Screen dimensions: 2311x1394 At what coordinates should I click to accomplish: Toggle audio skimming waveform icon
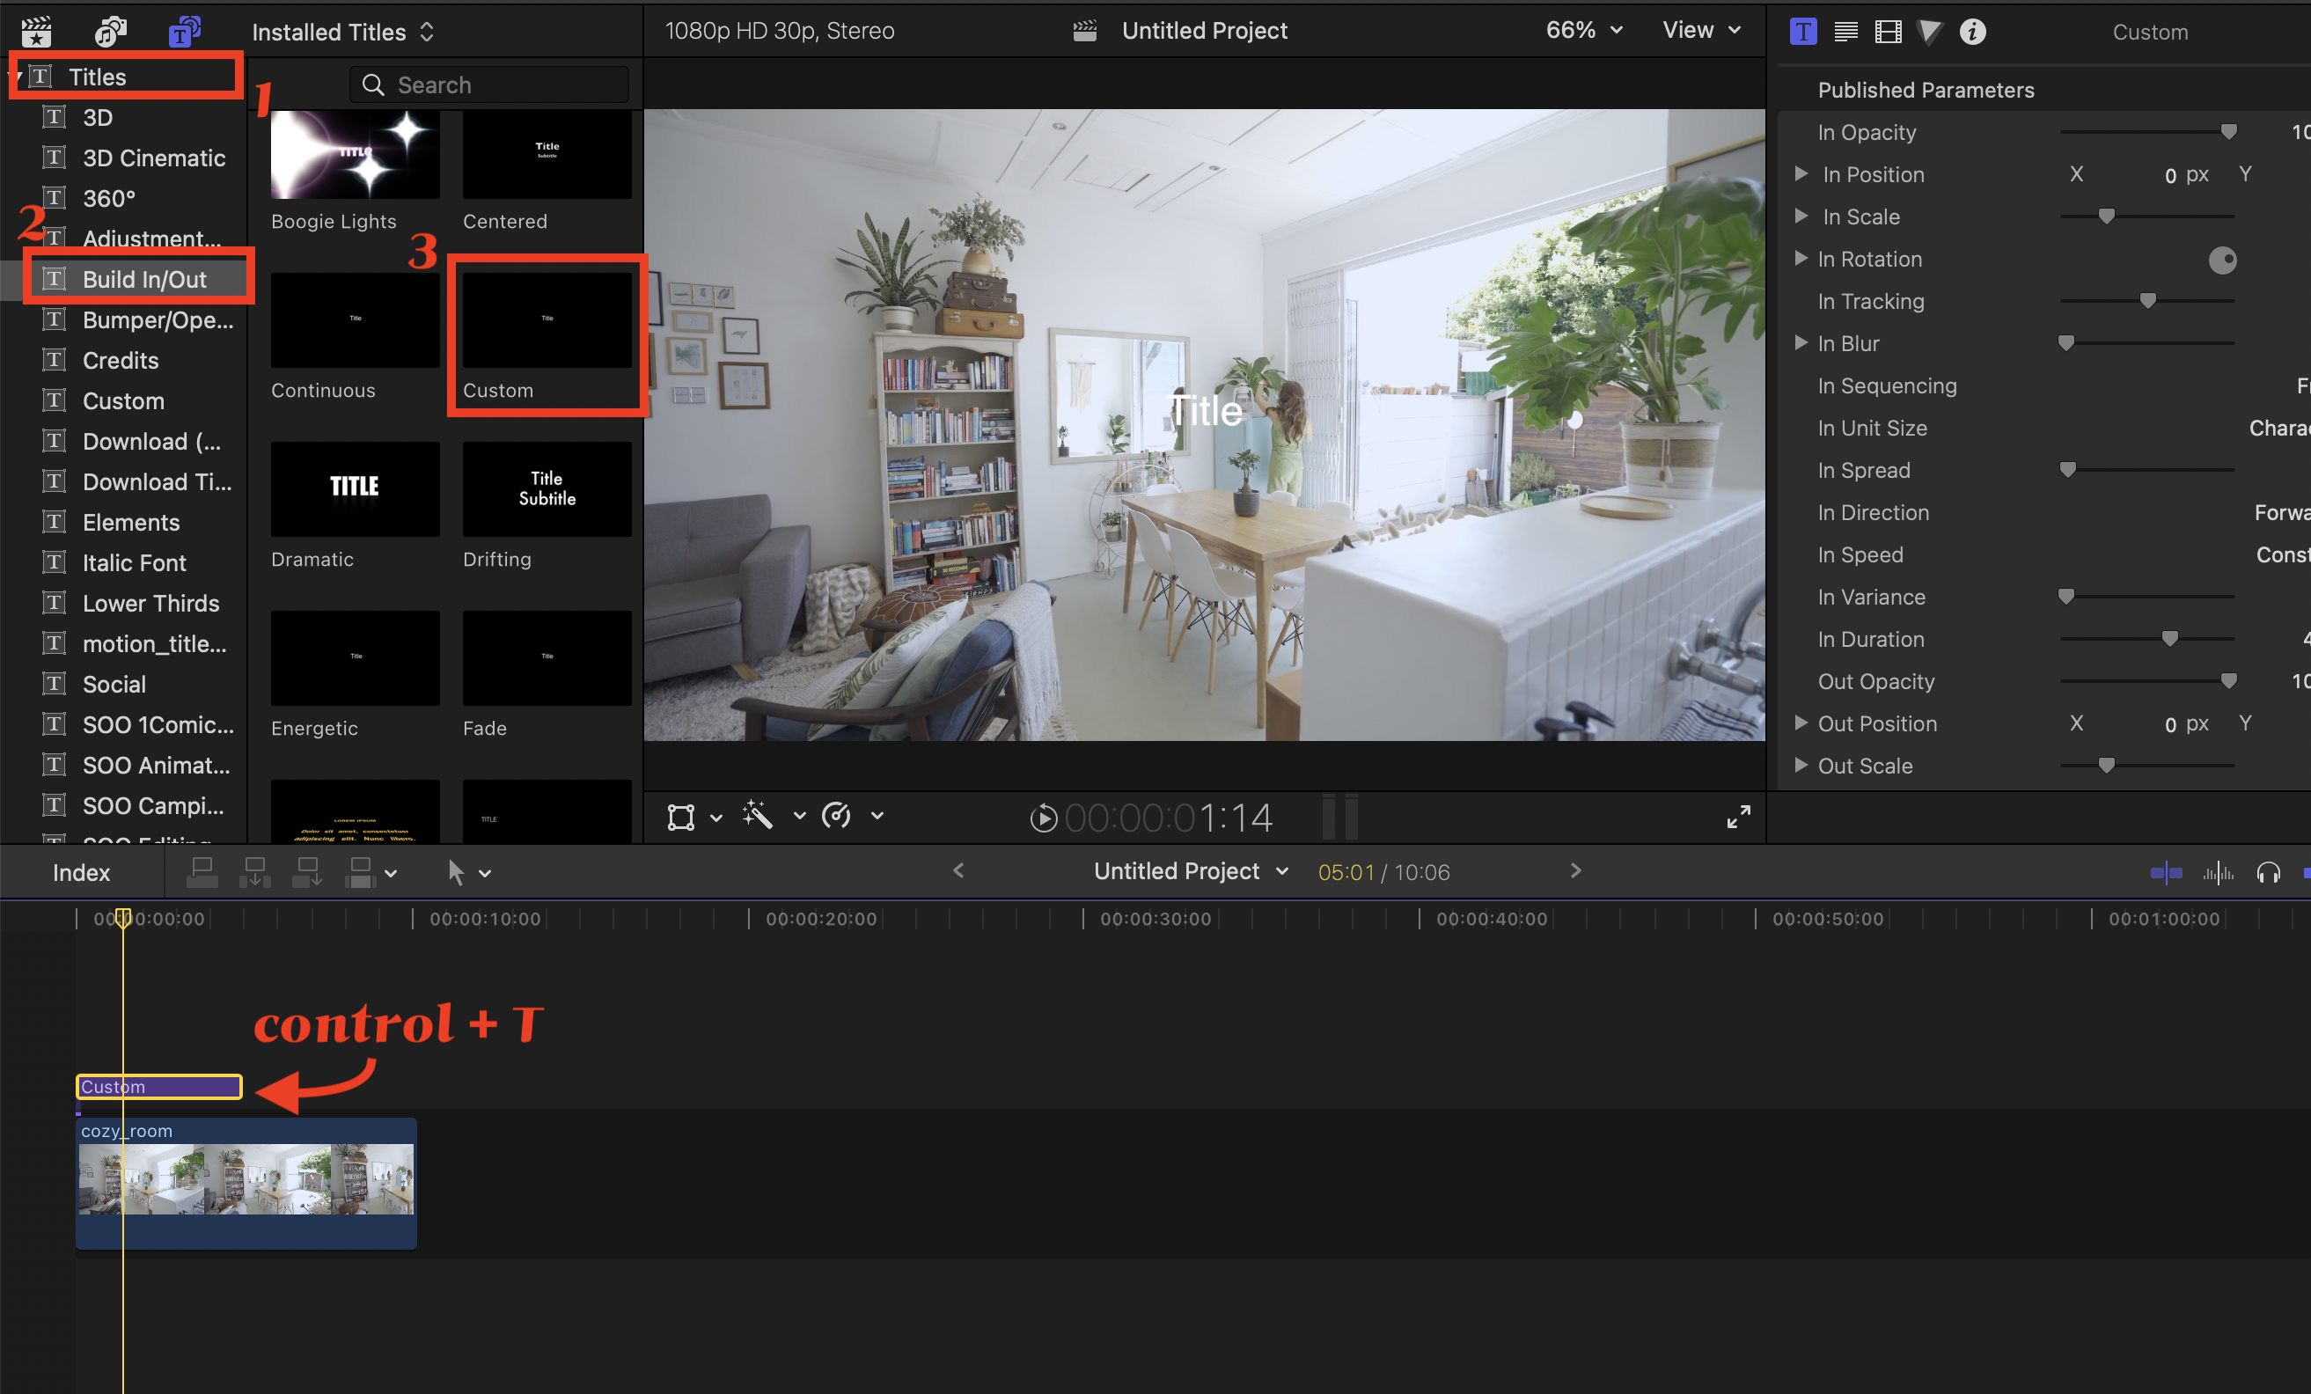tap(2217, 873)
